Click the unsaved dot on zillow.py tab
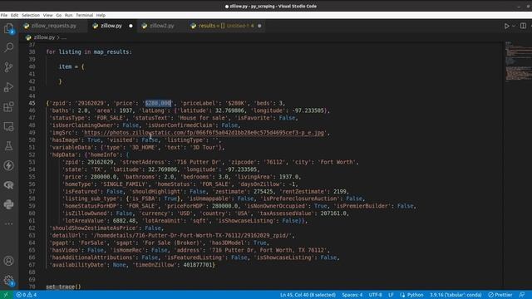532x299 pixels. pyautogui.click(x=131, y=26)
